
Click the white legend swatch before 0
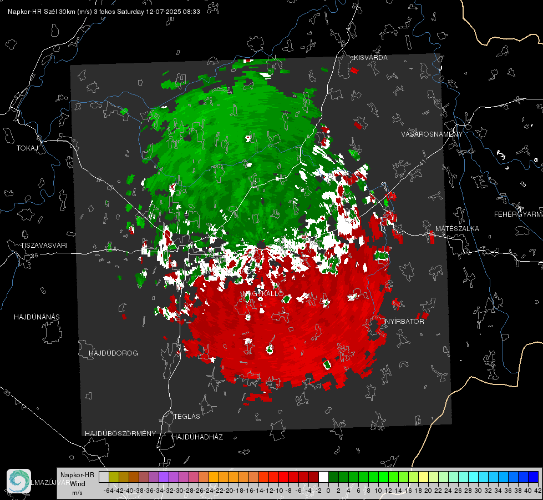click(x=323, y=477)
